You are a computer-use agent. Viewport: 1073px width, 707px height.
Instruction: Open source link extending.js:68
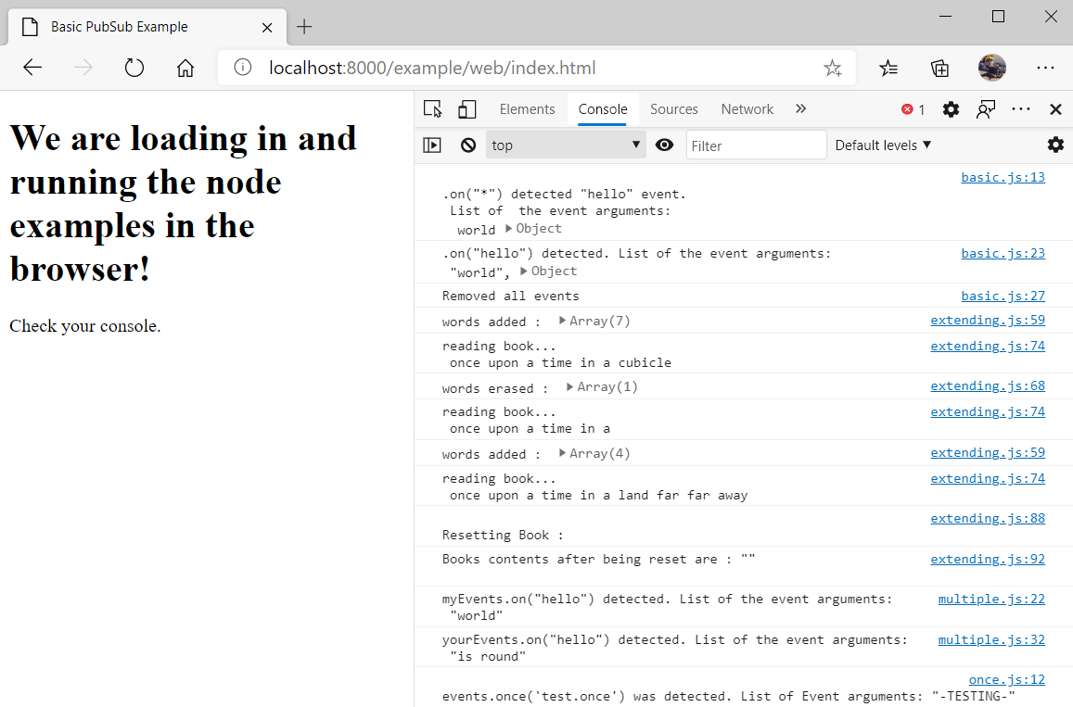pos(988,385)
